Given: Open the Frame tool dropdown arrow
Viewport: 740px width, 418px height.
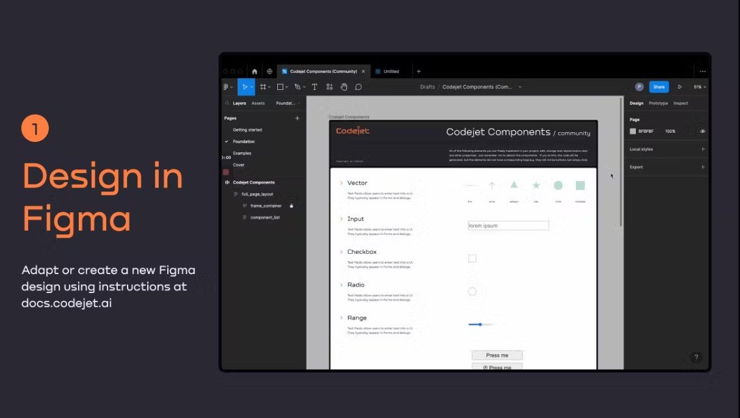Looking at the screenshot, I should (269, 87).
